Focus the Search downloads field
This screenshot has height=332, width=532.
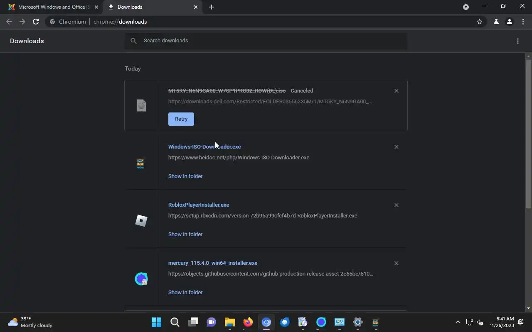[266, 41]
